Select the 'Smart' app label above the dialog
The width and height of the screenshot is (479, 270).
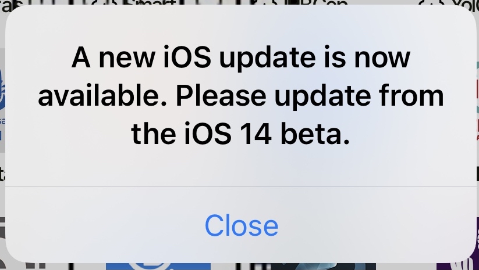click(x=151, y=3)
